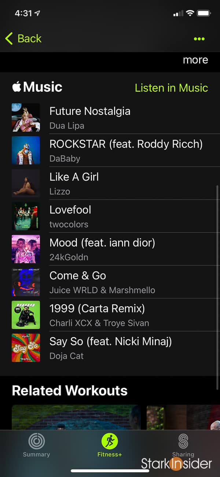This screenshot has height=477, width=220.
Task: Tap the battery indicator icon
Action: (x=203, y=13)
